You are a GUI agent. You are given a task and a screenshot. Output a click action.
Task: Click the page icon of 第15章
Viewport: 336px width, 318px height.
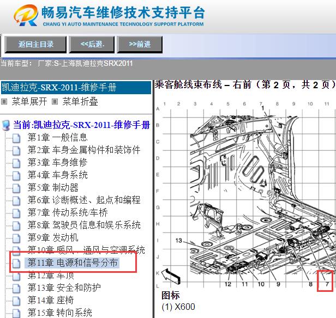[16, 313]
